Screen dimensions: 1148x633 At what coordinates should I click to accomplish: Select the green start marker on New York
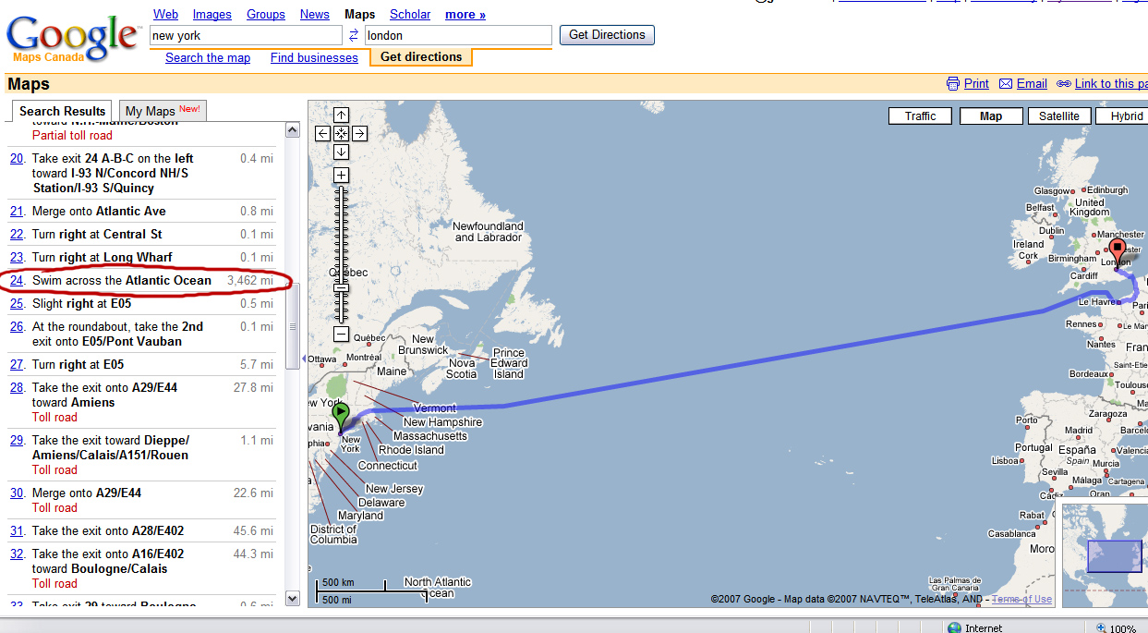(341, 417)
